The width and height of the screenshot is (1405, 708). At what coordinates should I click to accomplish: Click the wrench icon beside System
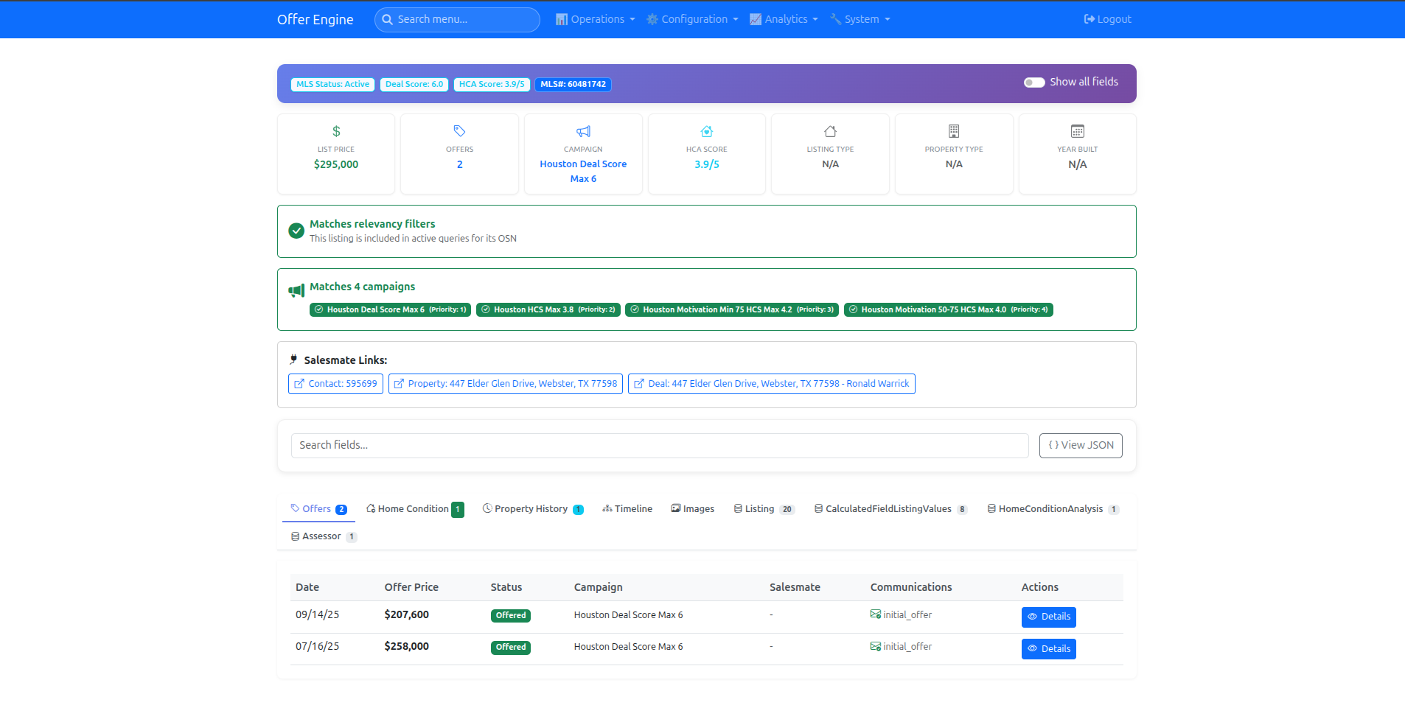[x=835, y=18]
